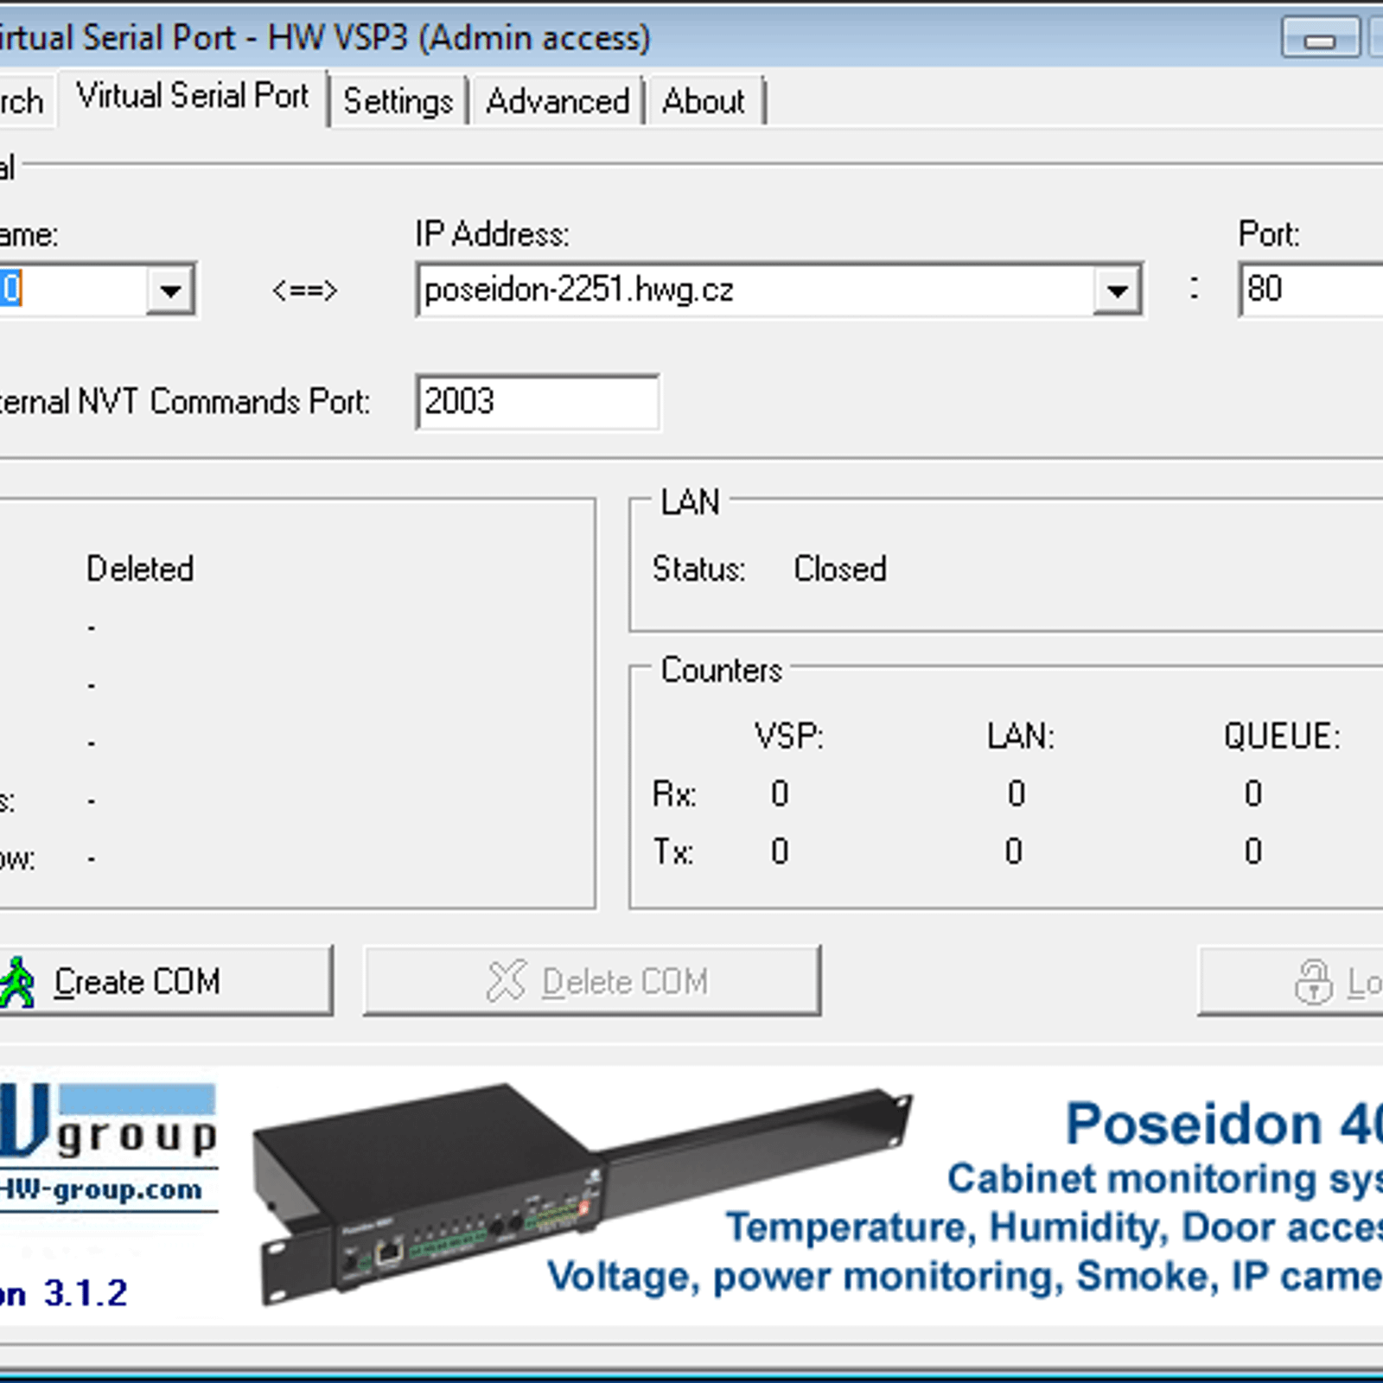
Task: Expand the IP Address dropdown arrow
Action: coord(1117,290)
